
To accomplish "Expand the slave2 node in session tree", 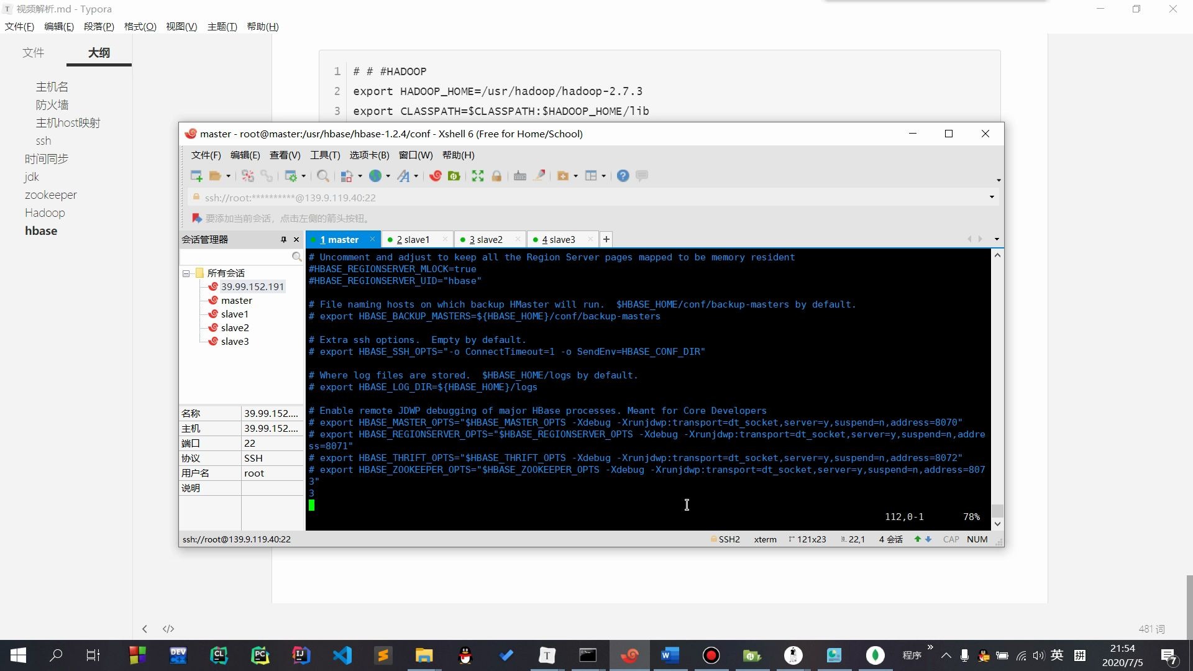I will tap(235, 327).
